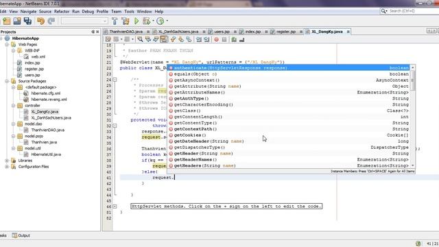Viewport: 439px width, 247px height.
Task: Collapse the Web Pages tree node
Action: pos(7,45)
